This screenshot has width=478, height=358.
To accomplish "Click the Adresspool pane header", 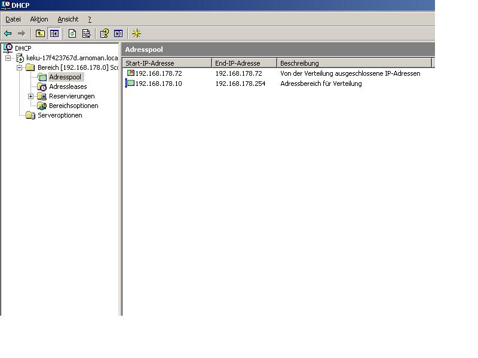I will click(x=278, y=50).
